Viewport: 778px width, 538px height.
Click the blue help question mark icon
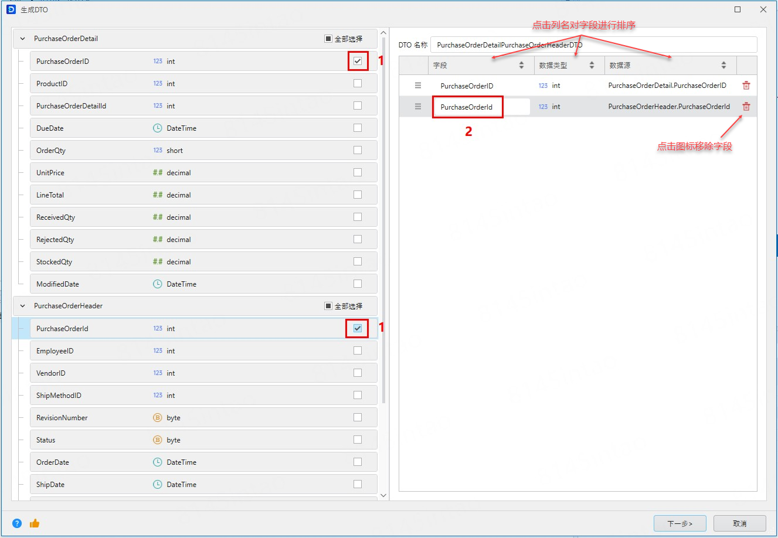point(17,523)
